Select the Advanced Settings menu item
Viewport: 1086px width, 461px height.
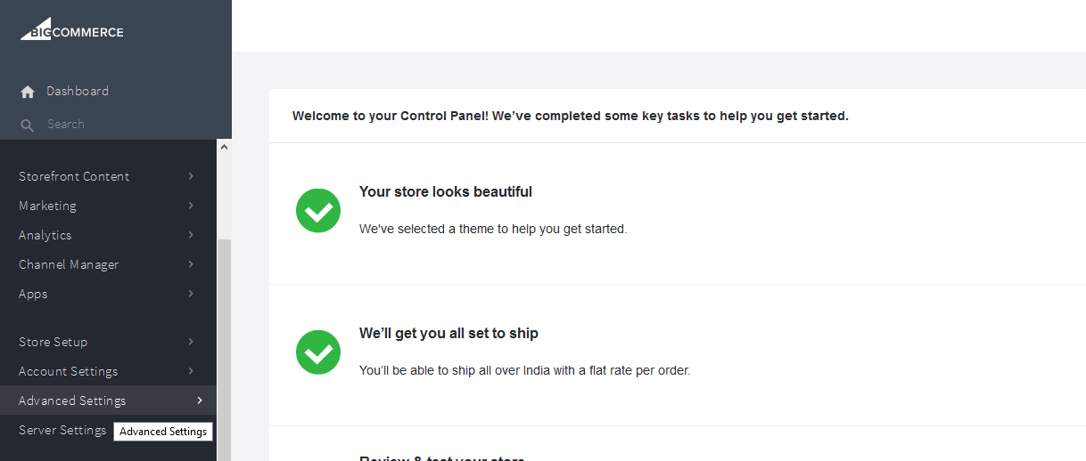click(108, 400)
